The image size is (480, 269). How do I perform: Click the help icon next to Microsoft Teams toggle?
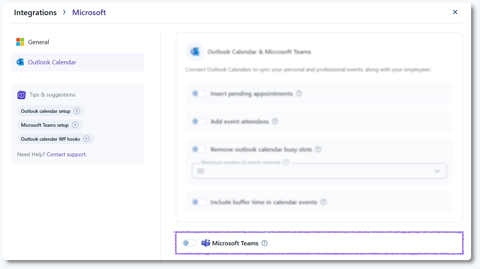tap(264, 243)
